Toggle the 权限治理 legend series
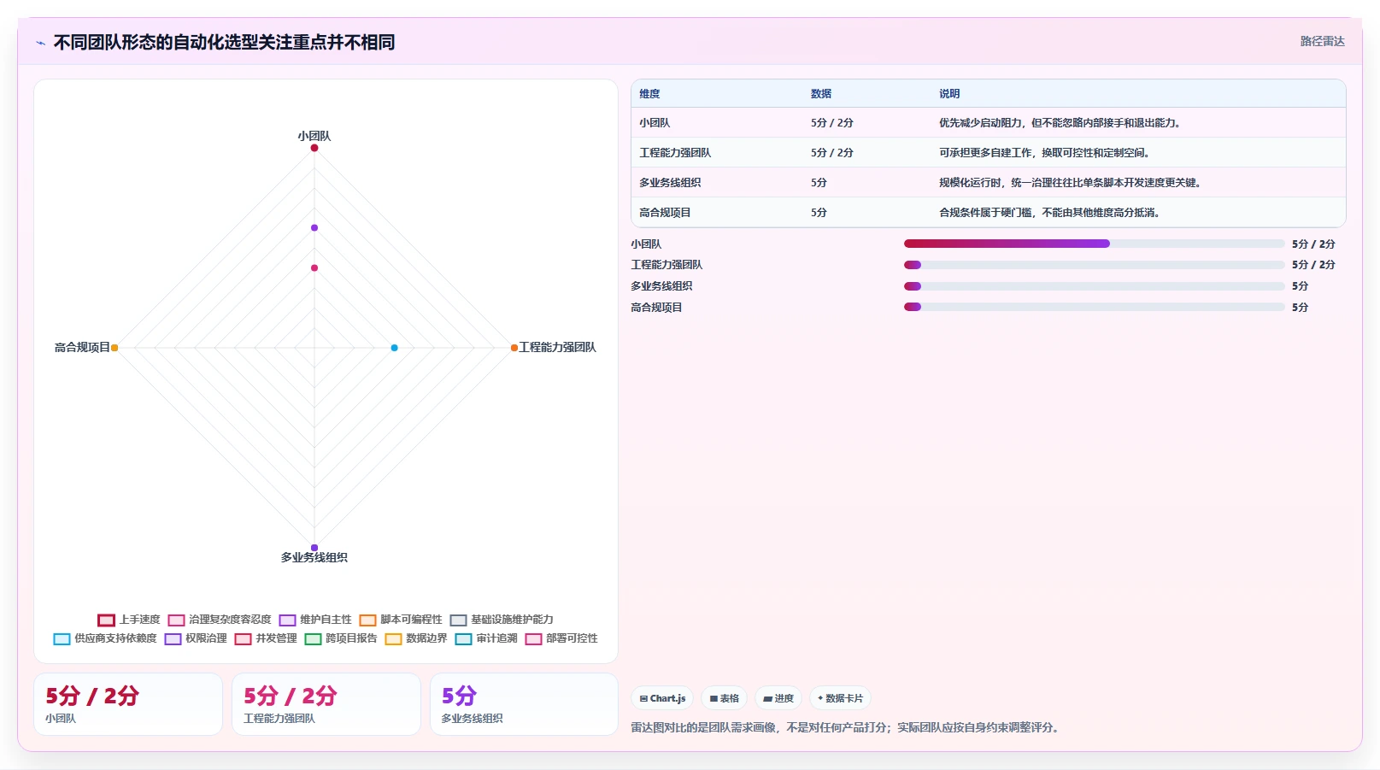Screen dimensions: 1380x770 [196, 638]
